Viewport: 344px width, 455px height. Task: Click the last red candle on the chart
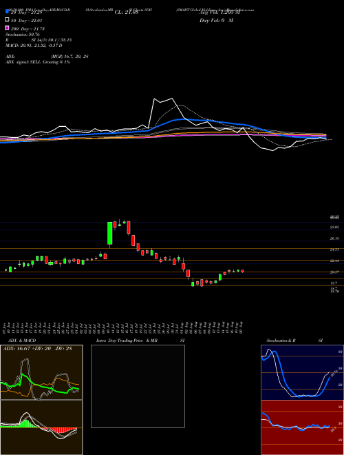click(243, 271)
